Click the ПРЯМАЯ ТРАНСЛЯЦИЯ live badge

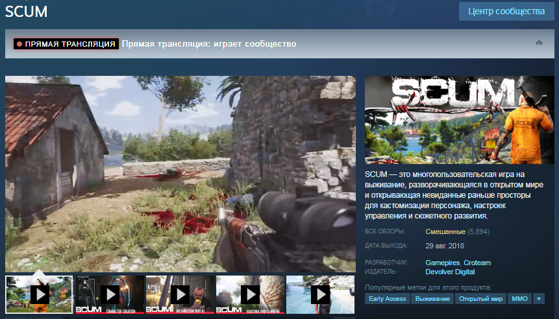[66, 44]
